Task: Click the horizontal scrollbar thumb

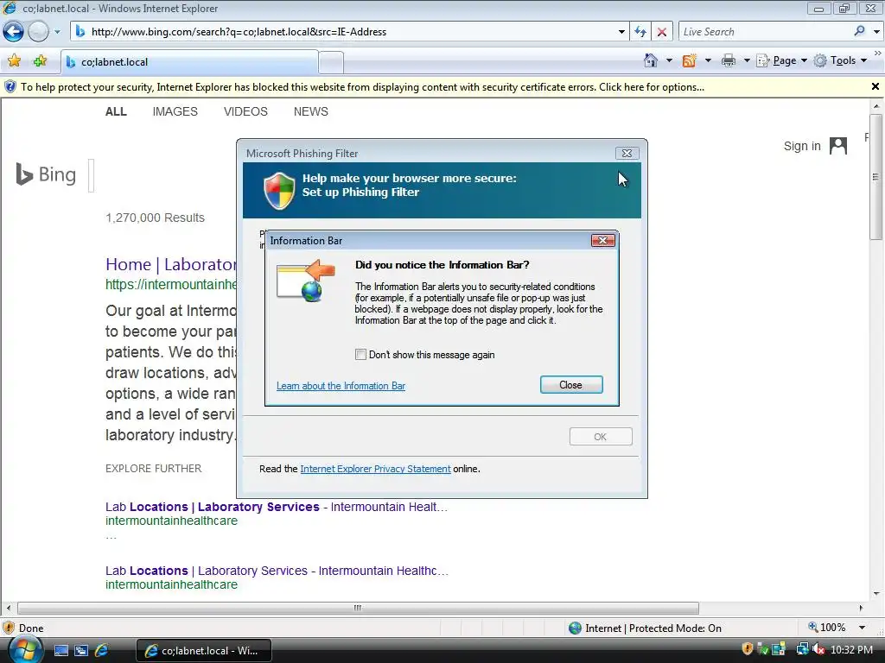Action: 358,608
